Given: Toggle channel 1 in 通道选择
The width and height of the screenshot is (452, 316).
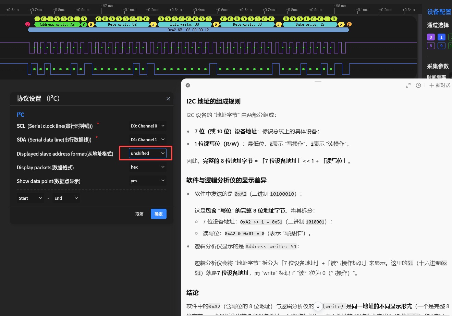Looking at the screenshot, I should pyautogui.click(x=441, y=37).
